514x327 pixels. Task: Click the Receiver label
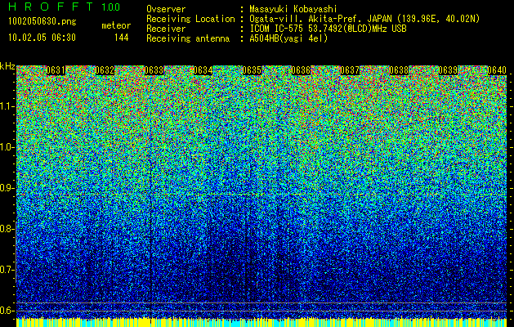click(x=166, y=29)
